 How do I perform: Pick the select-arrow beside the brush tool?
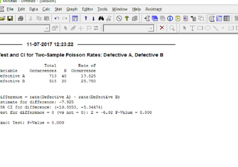(66, 28)
